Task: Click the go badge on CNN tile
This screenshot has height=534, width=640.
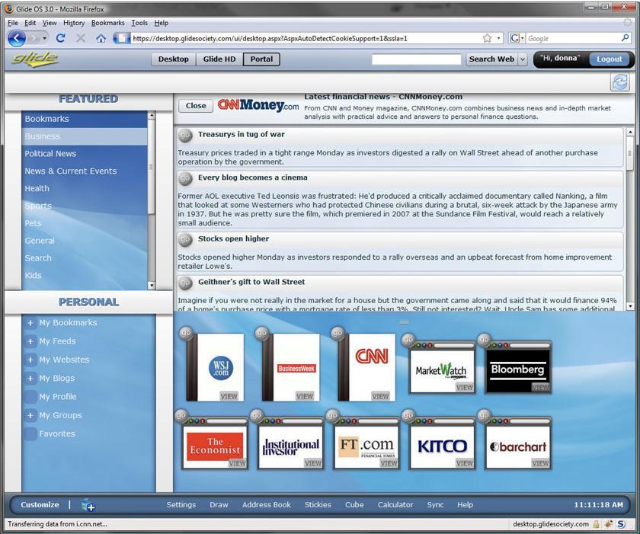Action: (338, 333)
